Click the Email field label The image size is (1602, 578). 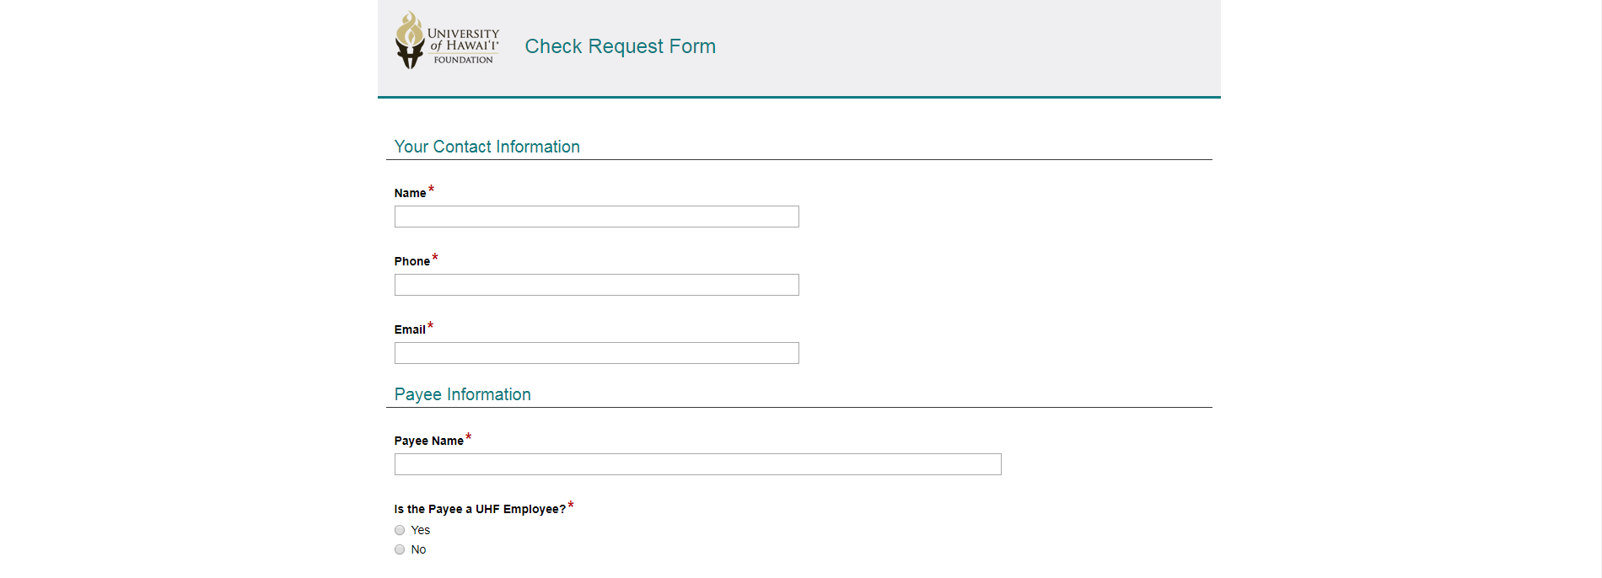pyautogui.click(x=409, y=329)
